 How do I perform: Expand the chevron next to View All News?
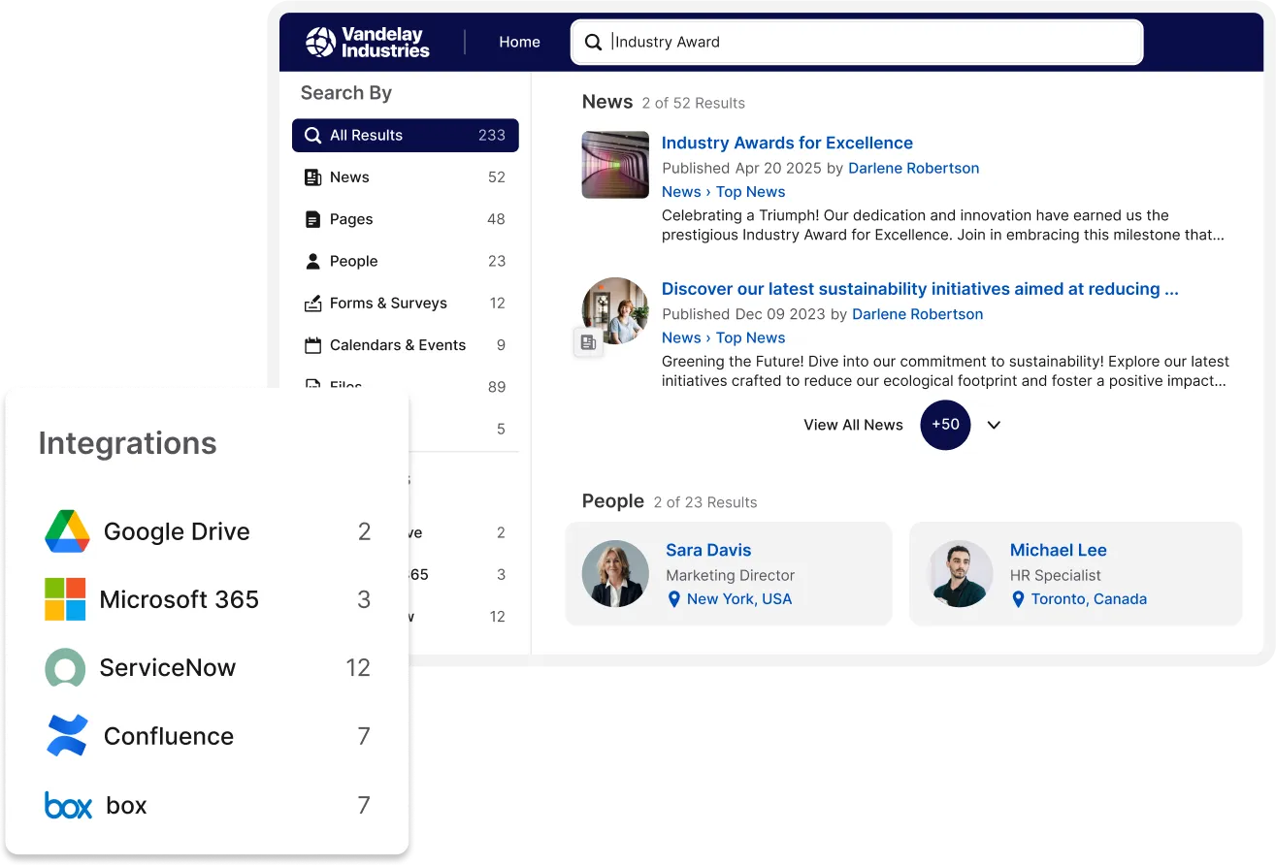coord(993,425)
